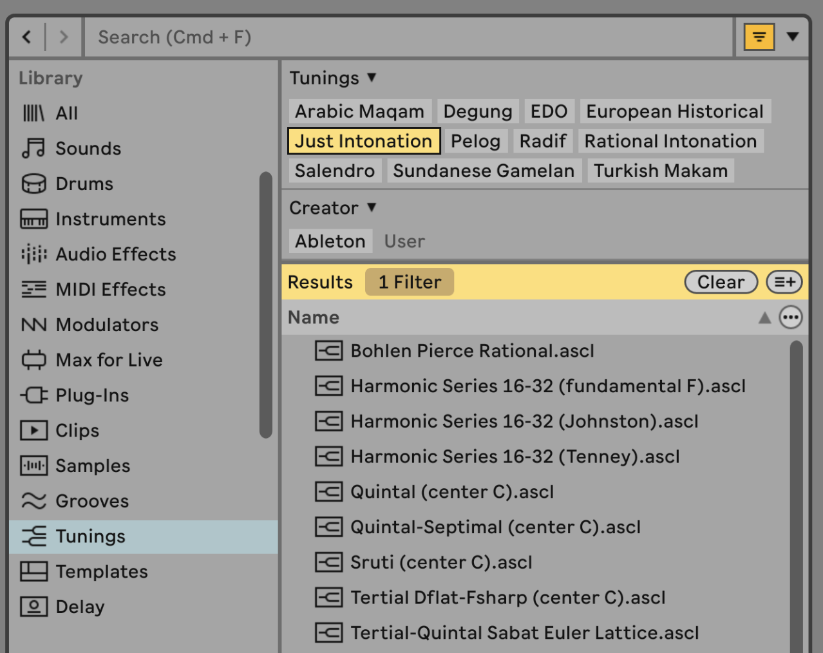Select the Audio Effects icon
Viewport: 823px width, 653px height.
tap(33, 254)
